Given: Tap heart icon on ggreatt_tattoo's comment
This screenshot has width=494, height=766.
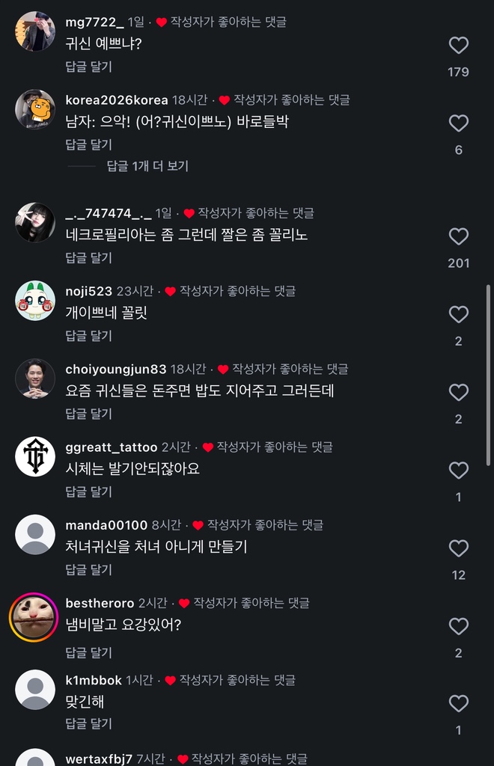Looking at the screenshot, I should pyautogui.click(x=458, y=471).
